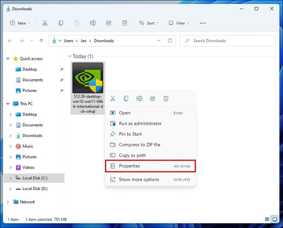Go forward with the right arrow button

coord(22,41)
